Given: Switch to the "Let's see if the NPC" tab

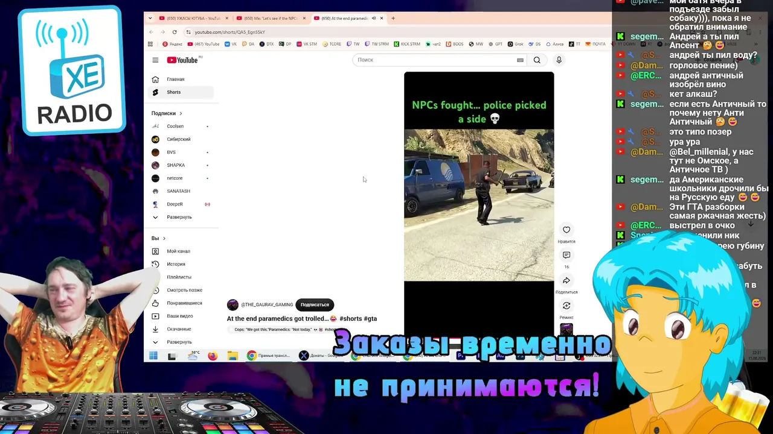Looking at the screenshot, I should [271, 18].
